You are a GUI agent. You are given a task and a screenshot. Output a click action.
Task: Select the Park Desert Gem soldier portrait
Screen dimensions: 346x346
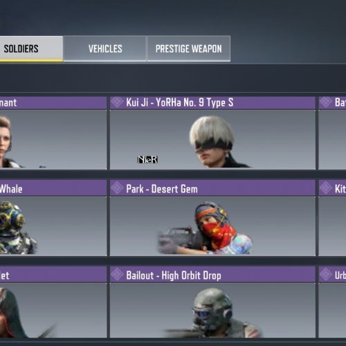[212, 226]
